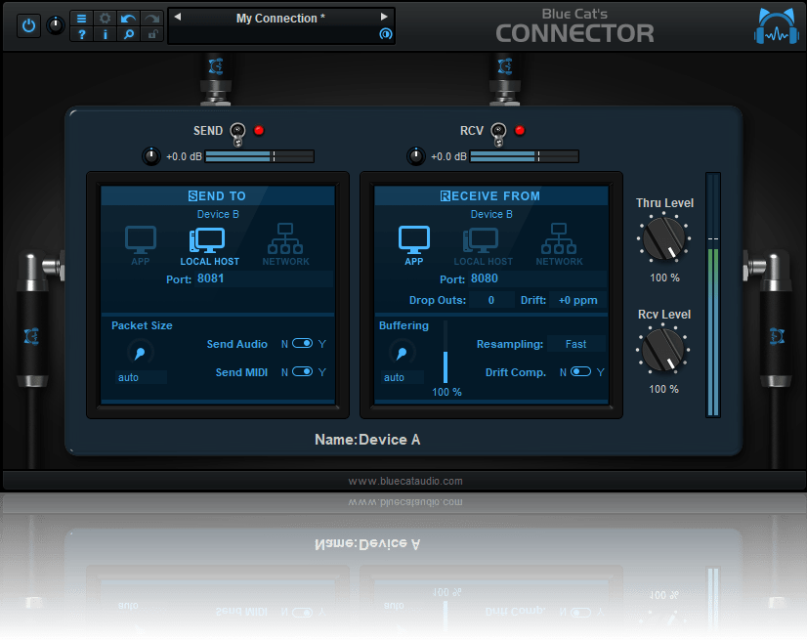Click the info (i) icon
807x640 pixels.
tap(104, 34)
